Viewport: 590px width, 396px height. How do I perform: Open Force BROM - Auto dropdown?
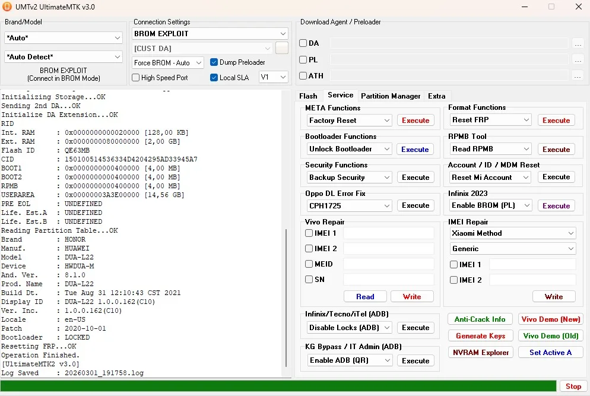click(x=168, y=63)
